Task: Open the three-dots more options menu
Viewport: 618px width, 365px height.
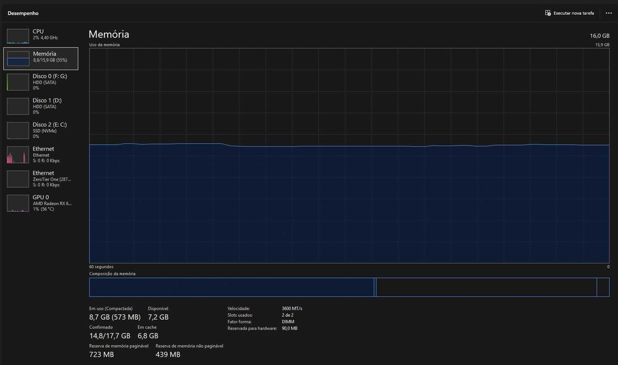Action: click(609, 13)
